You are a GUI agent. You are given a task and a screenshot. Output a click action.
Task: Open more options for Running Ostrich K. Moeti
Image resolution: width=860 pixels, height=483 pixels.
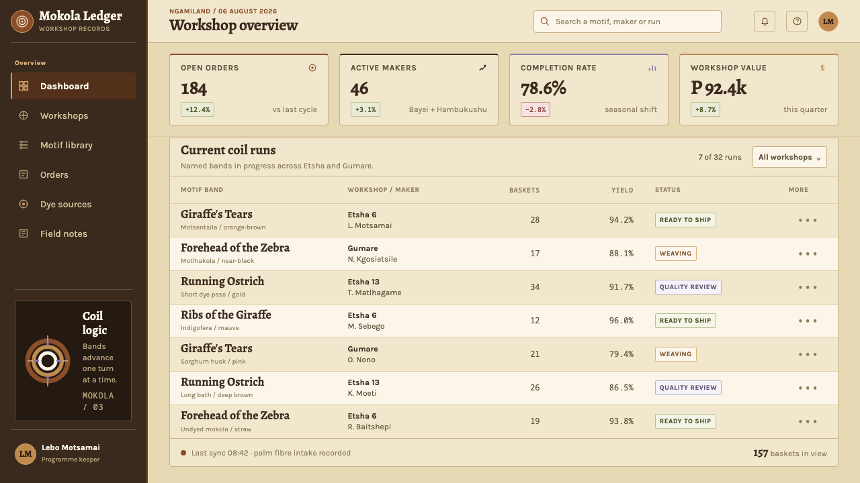(808, 388)
